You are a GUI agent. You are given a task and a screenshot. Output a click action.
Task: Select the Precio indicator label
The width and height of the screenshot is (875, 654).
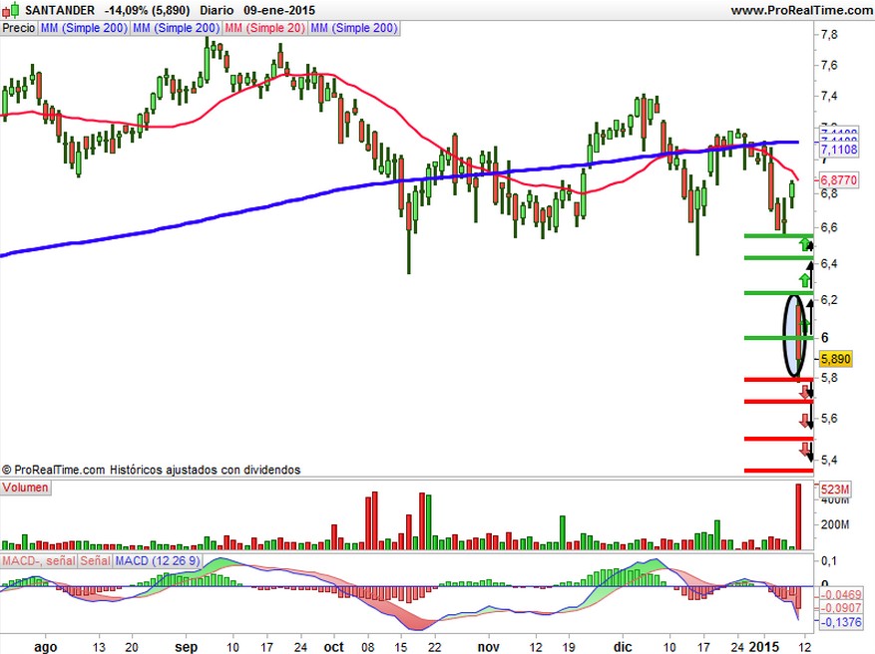pyautogui.click(x=19, y=28)
